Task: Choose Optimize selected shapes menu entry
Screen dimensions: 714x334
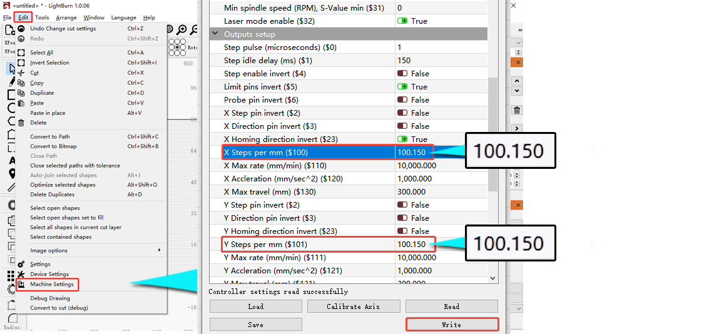Action: (63, 185)
